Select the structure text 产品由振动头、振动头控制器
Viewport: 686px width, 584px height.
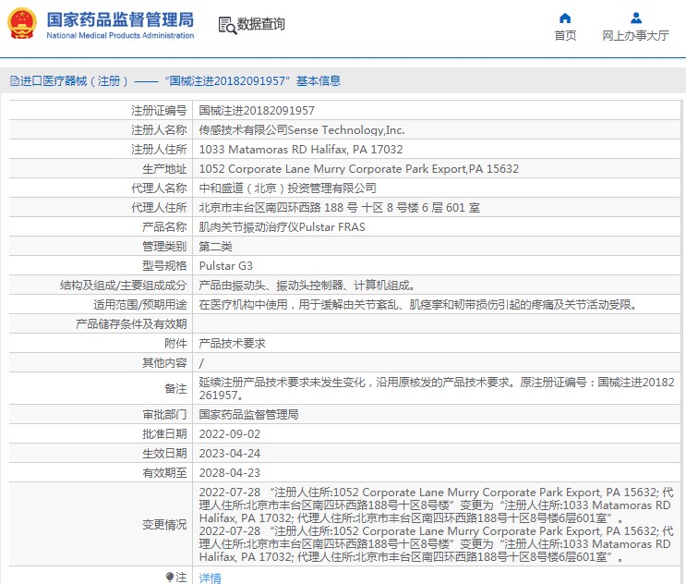click(x=307, y=286)
